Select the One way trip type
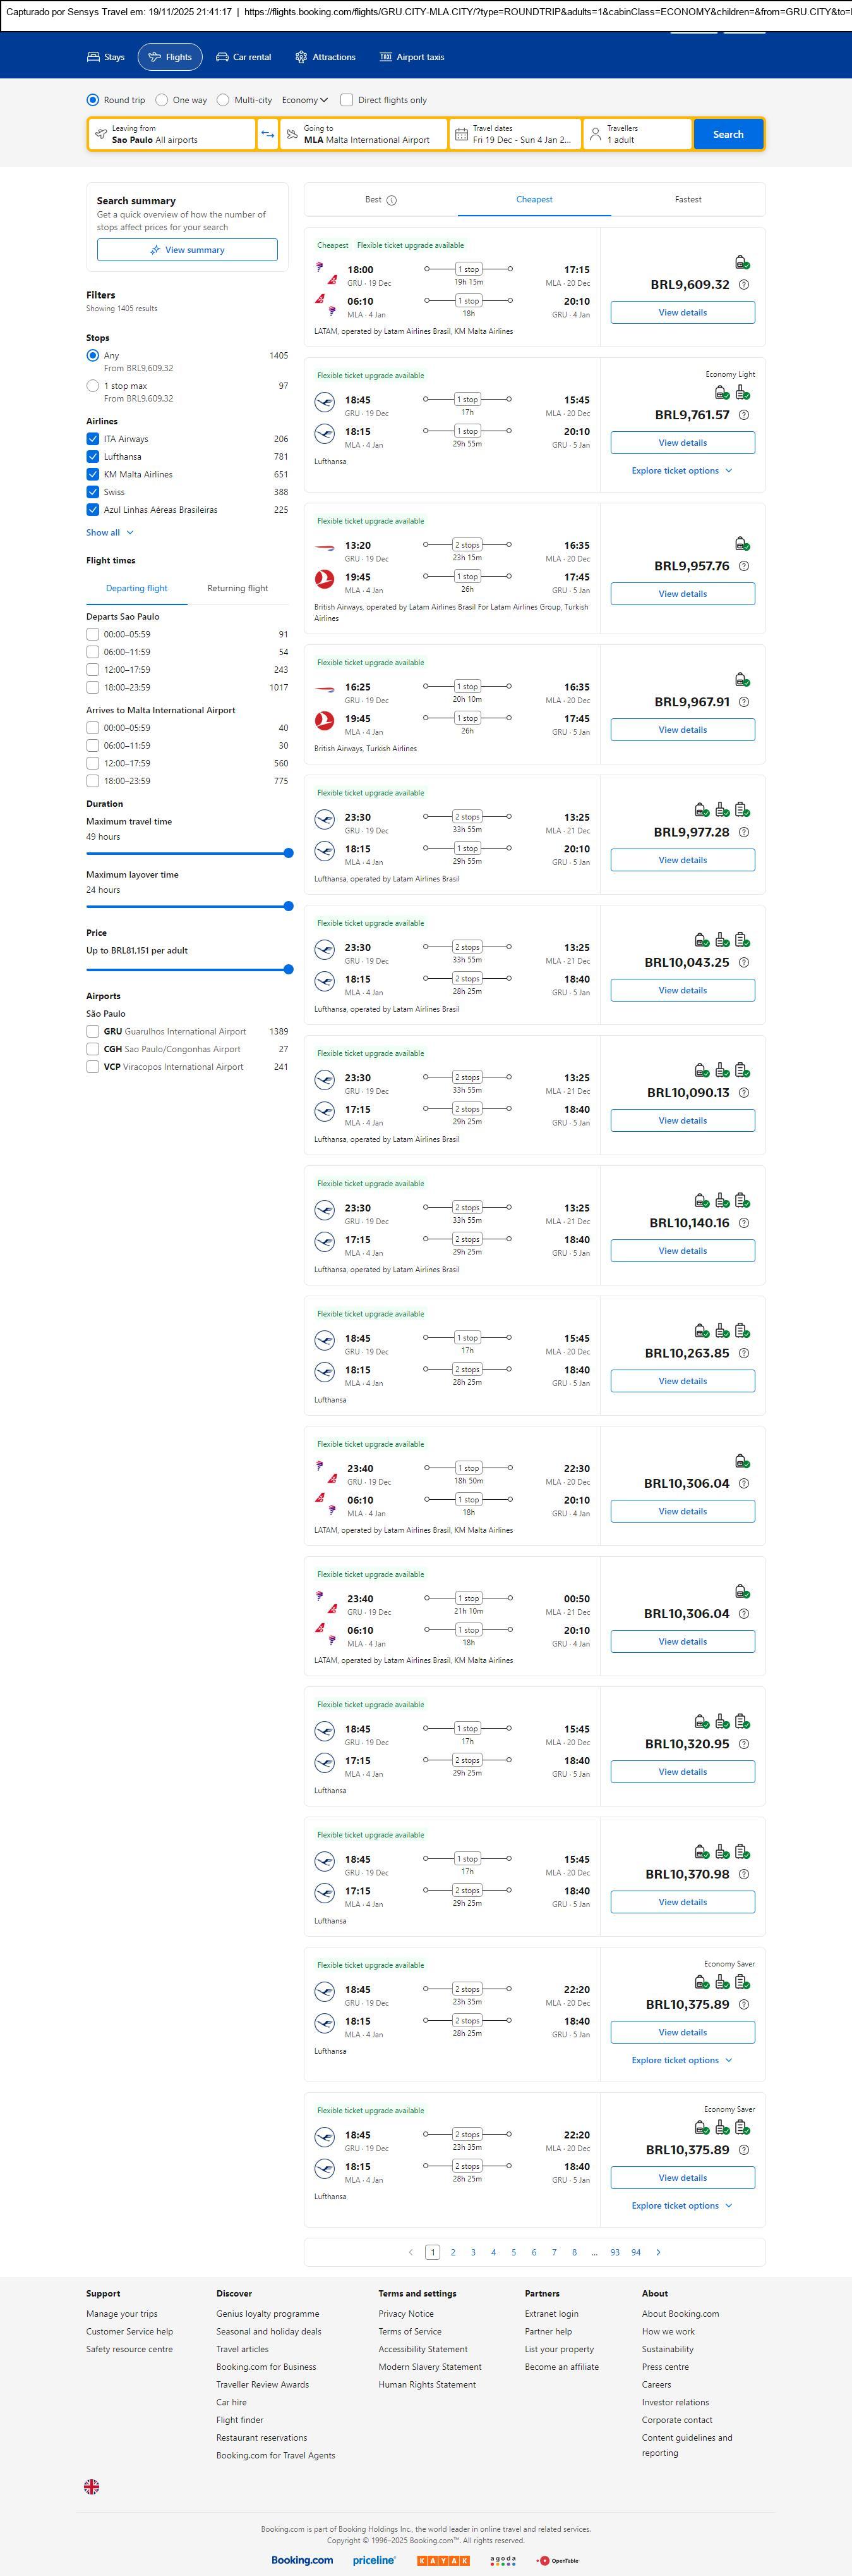The height and width of the screenshot is (2576, 852). (162, 100)
